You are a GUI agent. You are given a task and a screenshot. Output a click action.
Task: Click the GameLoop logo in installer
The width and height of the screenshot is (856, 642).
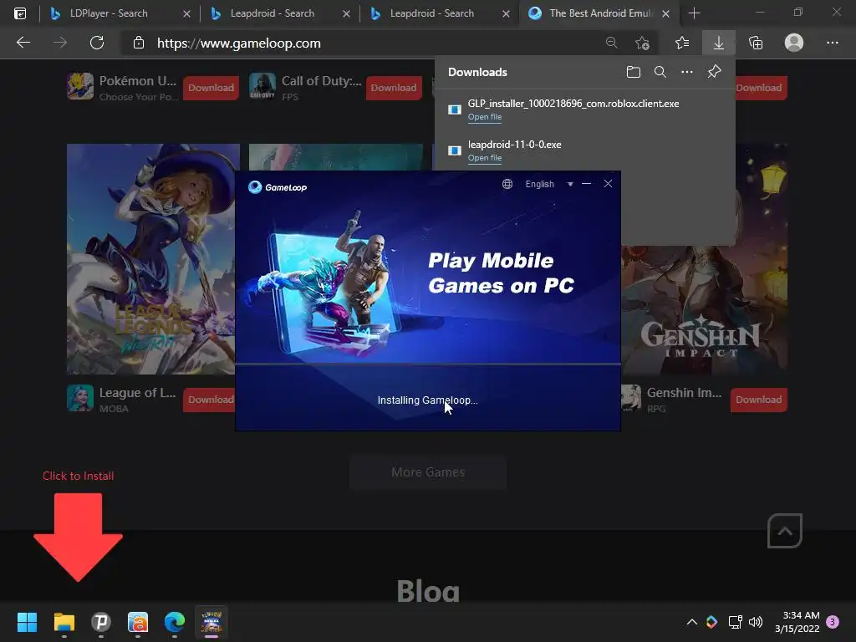point(278,187)
